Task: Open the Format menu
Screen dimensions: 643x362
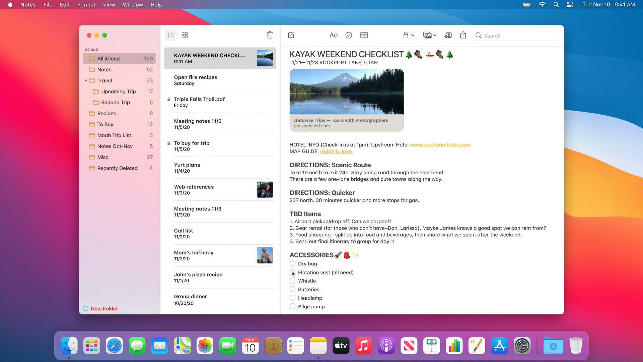Action: (x=86, y=5)
